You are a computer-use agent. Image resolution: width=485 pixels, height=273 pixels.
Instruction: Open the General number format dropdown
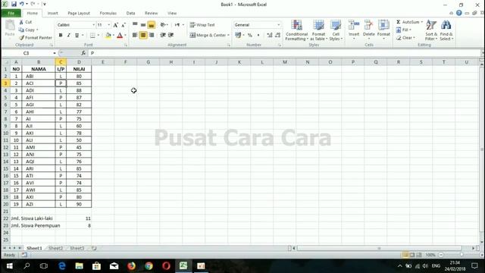click(278, 25)
